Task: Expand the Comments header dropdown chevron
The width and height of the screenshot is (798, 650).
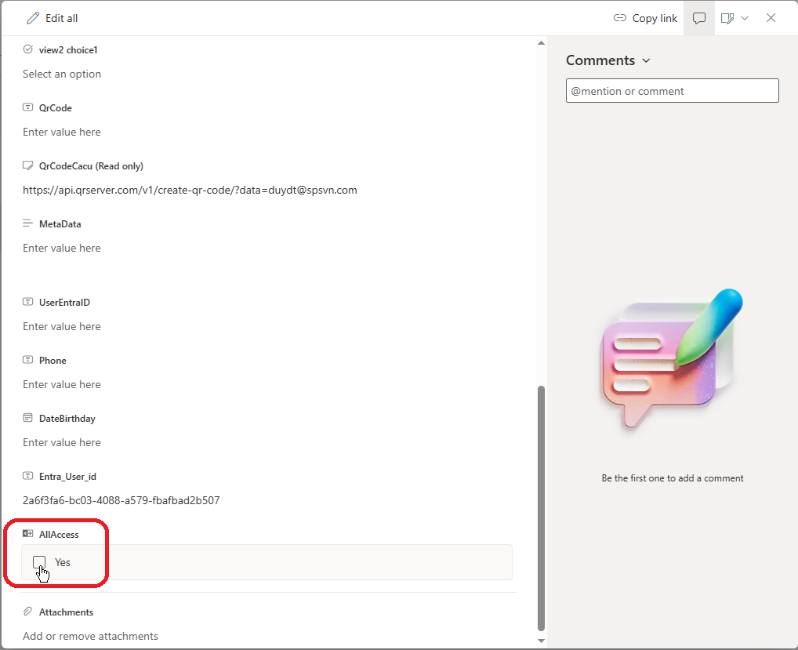Action: click(646, 61)
